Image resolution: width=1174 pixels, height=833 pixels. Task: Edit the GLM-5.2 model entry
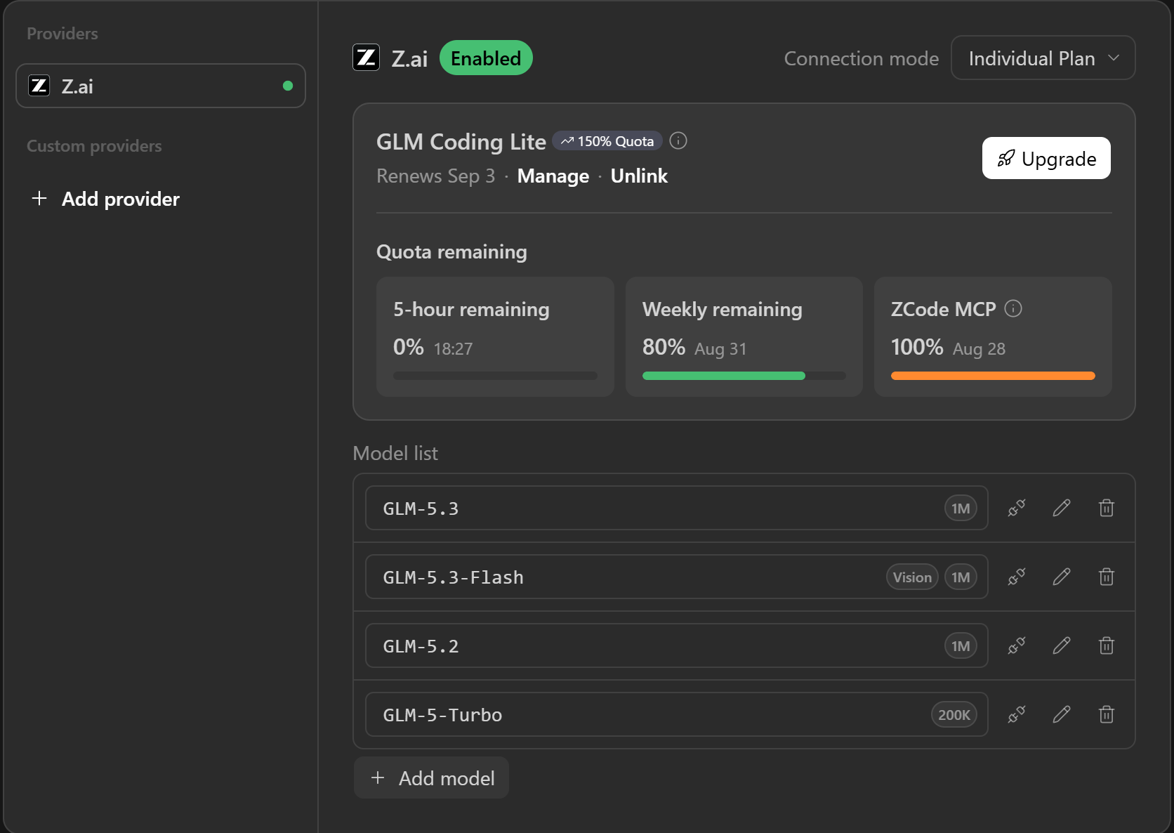(1062, 645)
